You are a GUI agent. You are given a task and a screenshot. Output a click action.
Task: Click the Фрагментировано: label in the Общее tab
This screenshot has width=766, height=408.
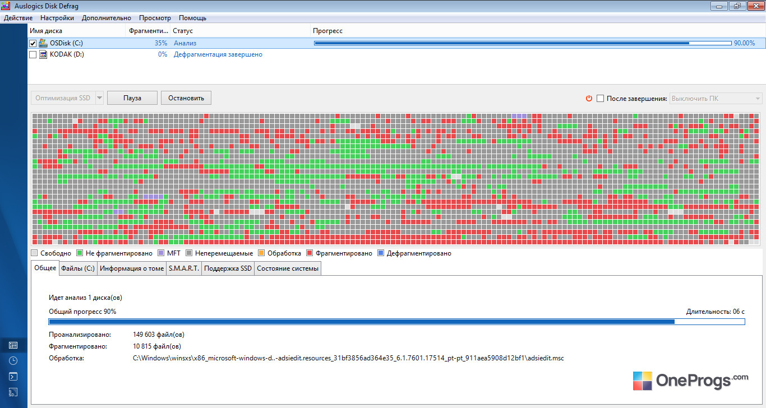pyautogui.click(x=77, y=346)
